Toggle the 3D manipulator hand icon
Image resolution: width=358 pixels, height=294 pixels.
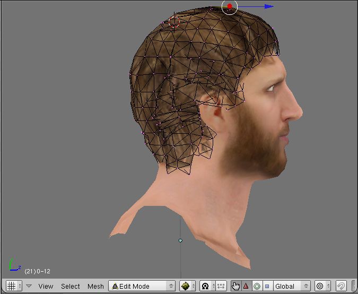[235, 286]
